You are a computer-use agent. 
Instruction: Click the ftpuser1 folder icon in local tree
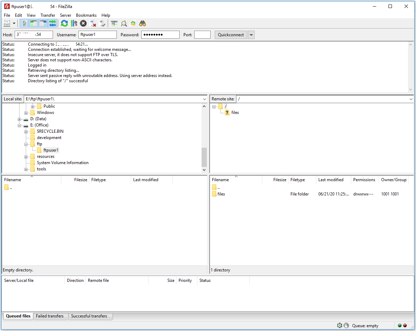point(39,150)
